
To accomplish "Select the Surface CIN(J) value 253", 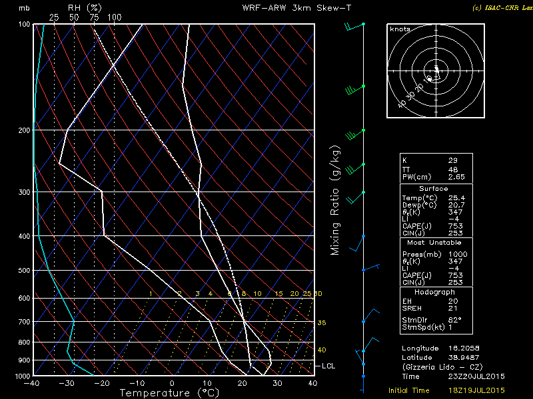I will [x=455, y=233].
